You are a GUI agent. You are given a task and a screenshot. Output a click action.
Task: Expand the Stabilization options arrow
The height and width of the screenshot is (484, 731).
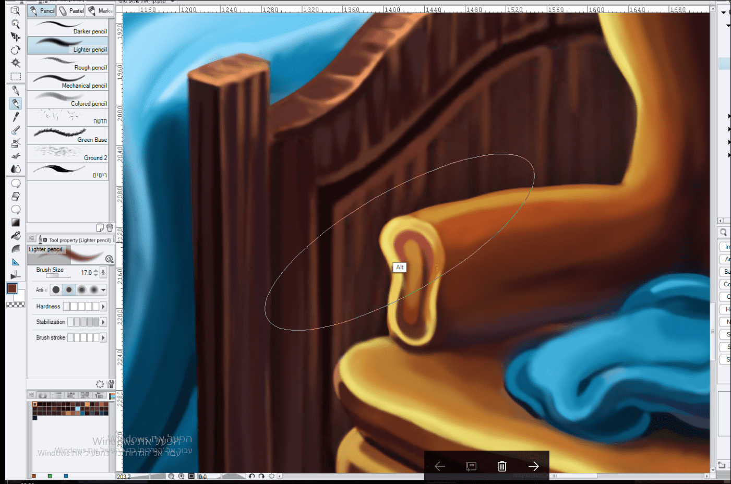(103, 322)
